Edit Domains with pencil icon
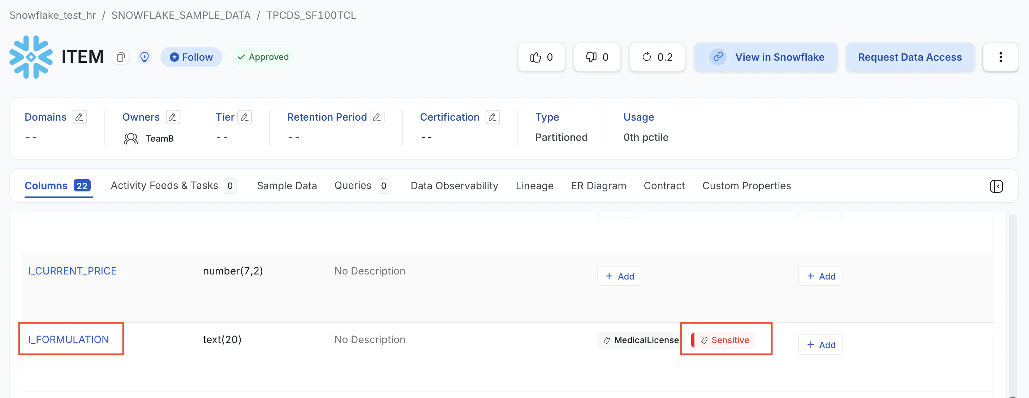The width and height of the screenshot is (1029, 398). coord(79,117)
